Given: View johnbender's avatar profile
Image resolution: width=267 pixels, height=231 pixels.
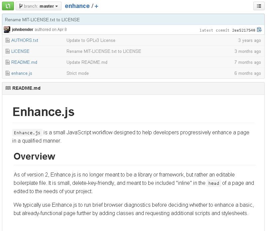Looking at the screenshot, I should click(x=7, y=30).
